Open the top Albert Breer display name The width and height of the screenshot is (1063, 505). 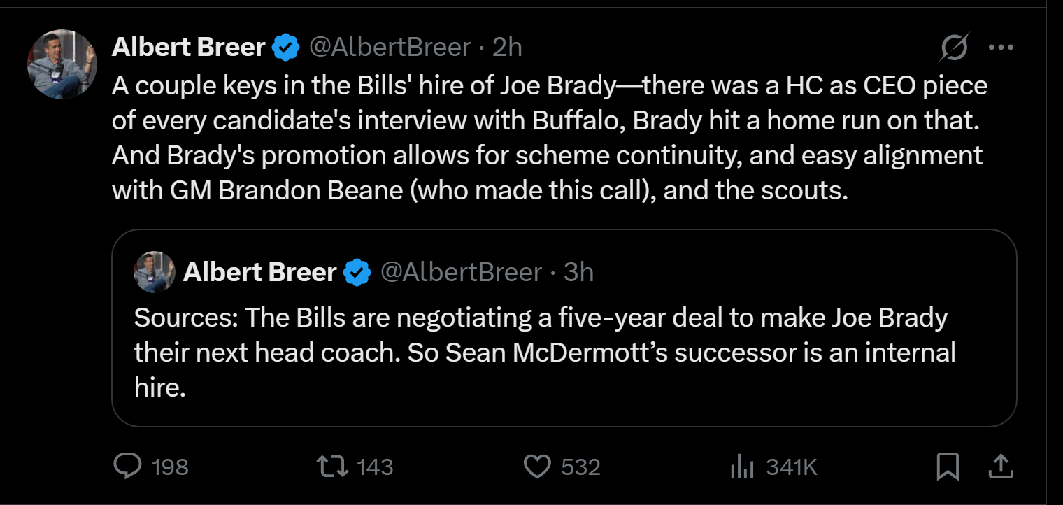pos(189,48)
